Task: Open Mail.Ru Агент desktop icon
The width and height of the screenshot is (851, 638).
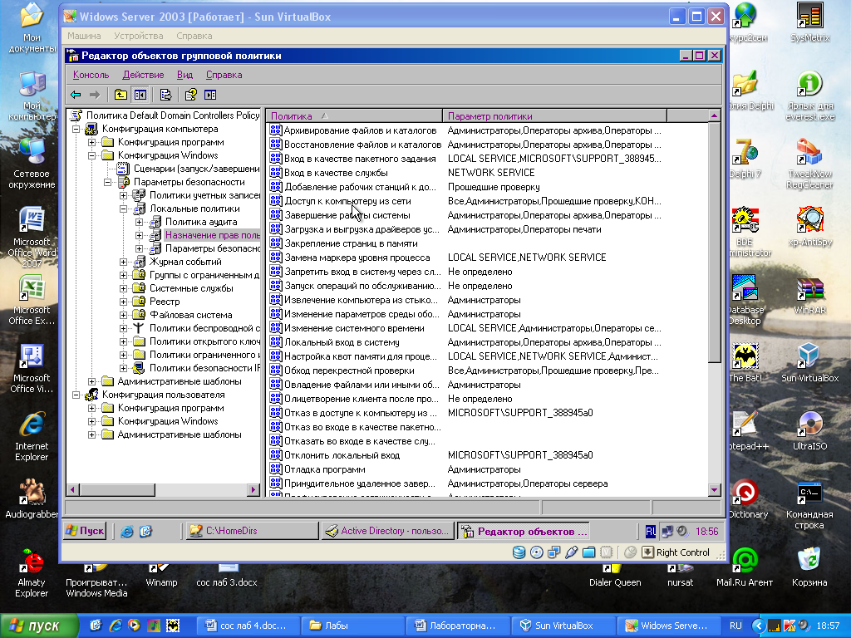Action: (745, 567)
